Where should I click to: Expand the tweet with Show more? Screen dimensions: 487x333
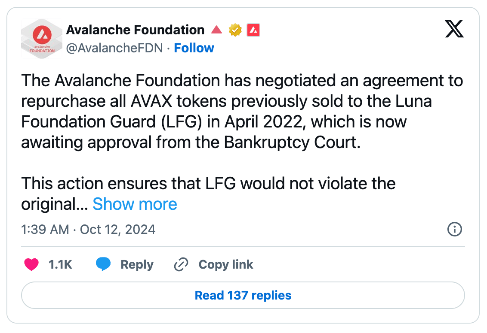(x=135, y=204)
